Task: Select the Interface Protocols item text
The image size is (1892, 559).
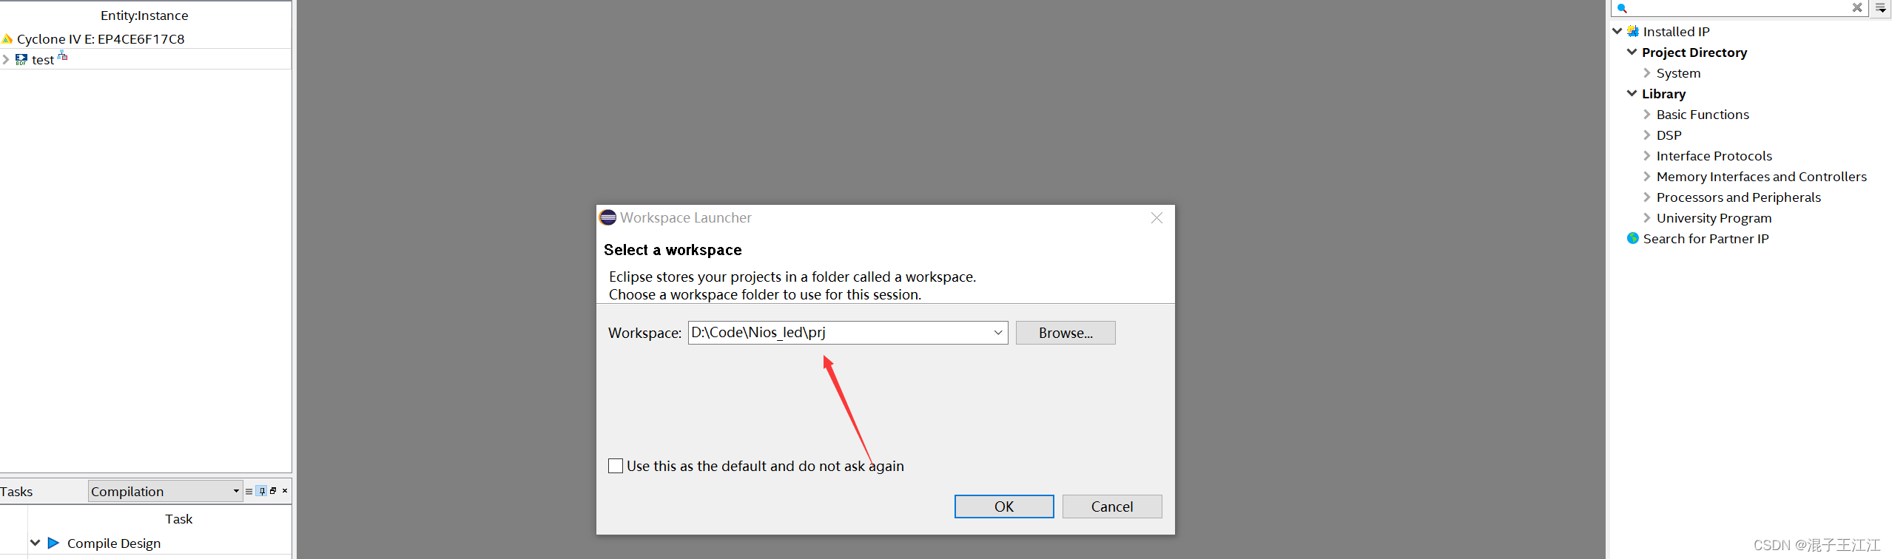Action: point(1714,156)
